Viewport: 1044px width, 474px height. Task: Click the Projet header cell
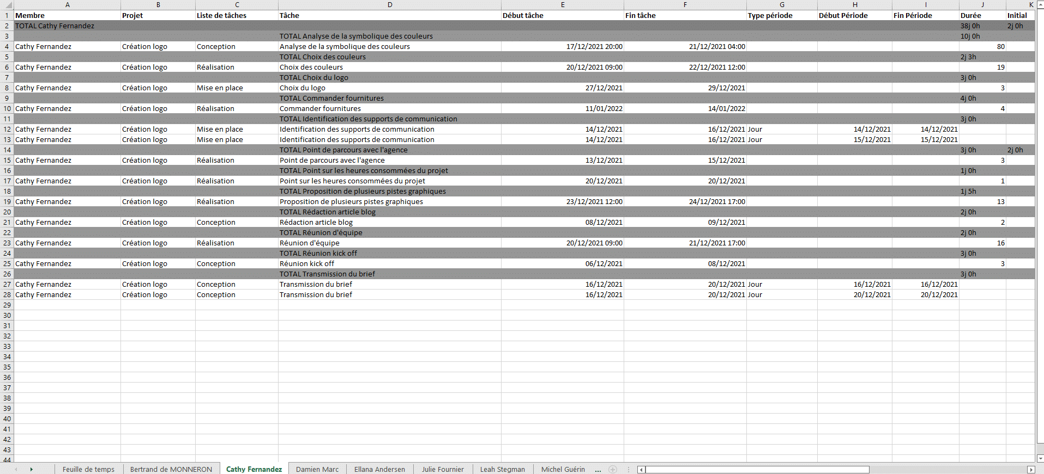(x=158, y=15)
